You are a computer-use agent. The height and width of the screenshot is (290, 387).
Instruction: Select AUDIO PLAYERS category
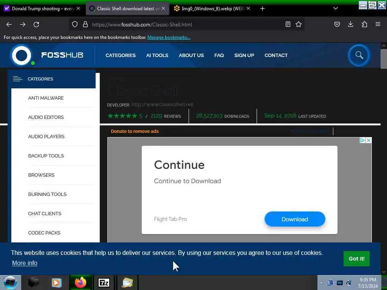pos(46,137)
